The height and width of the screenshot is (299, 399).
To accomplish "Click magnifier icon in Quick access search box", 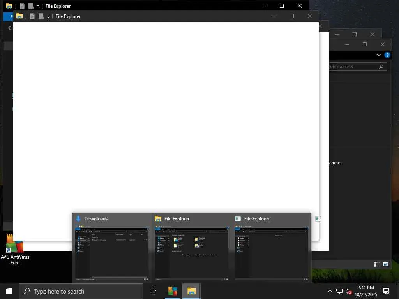I will (x=381, y=67).
